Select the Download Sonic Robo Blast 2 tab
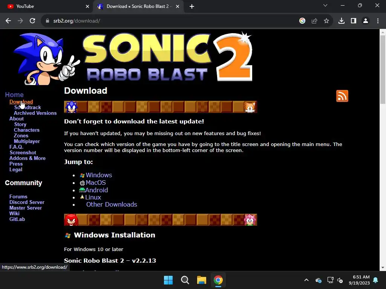 point(138,6)
